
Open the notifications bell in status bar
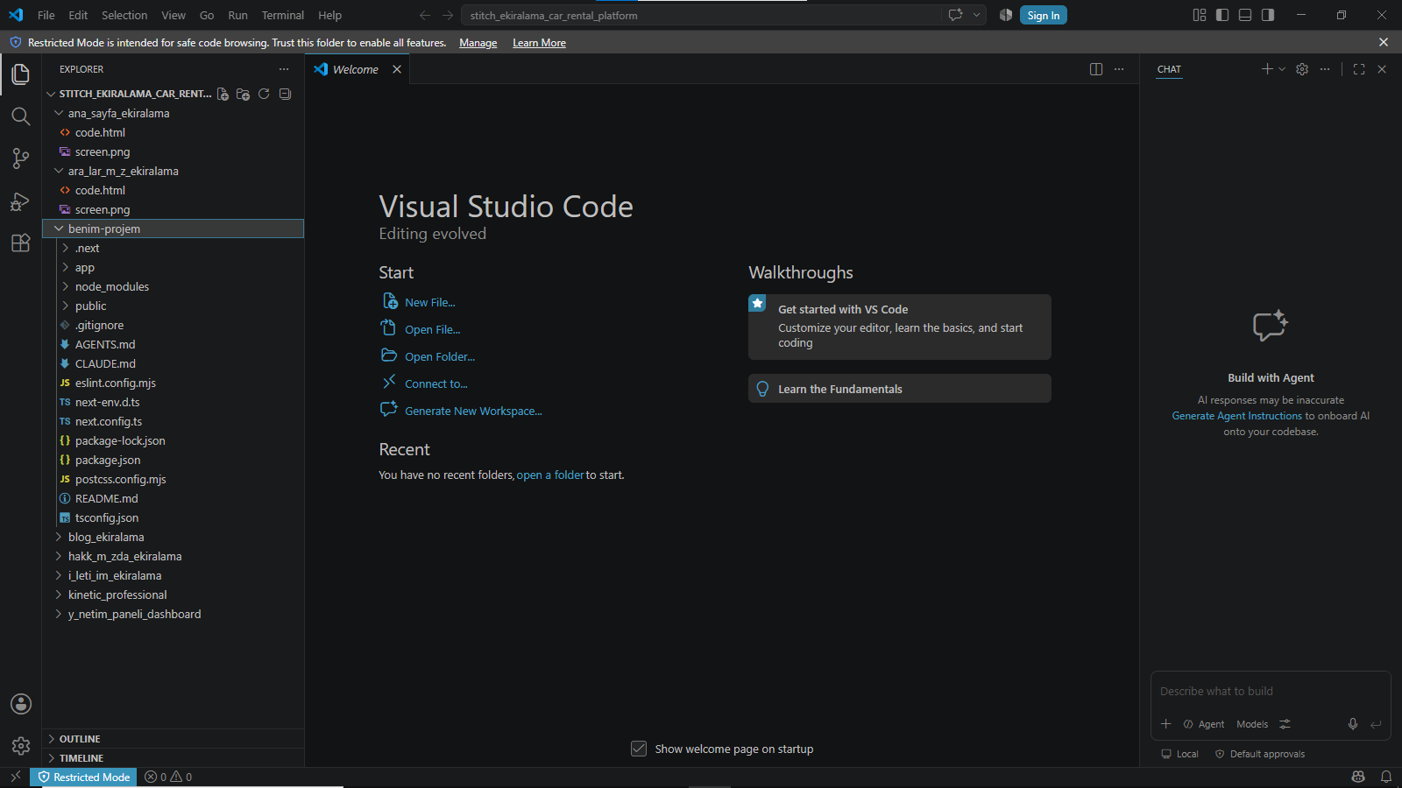1386,777
